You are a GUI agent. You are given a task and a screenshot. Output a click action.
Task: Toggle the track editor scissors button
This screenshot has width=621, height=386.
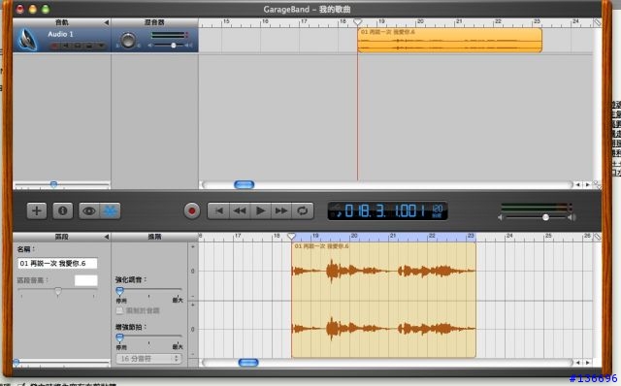pos(110,210)
